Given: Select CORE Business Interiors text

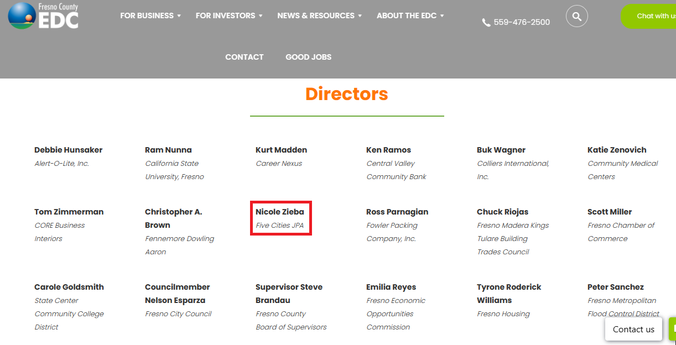Looking at the screenshot, I should coord(60,232).
